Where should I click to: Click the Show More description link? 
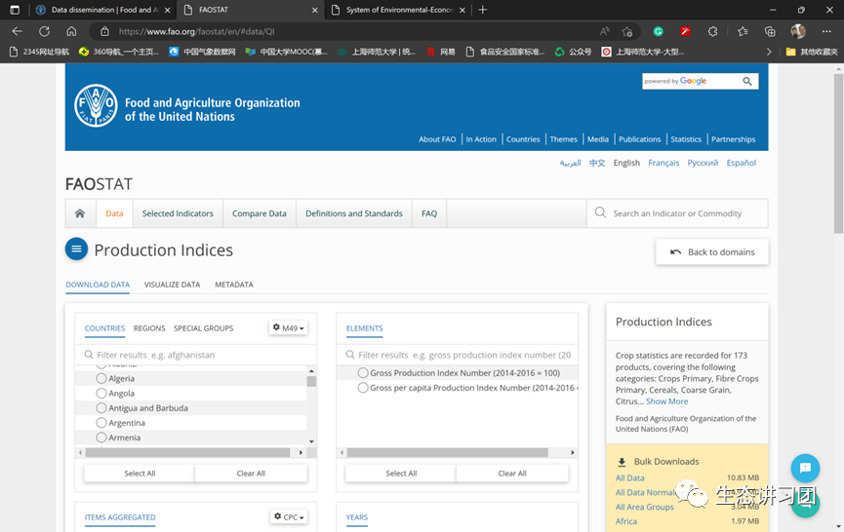coord(667,401)
